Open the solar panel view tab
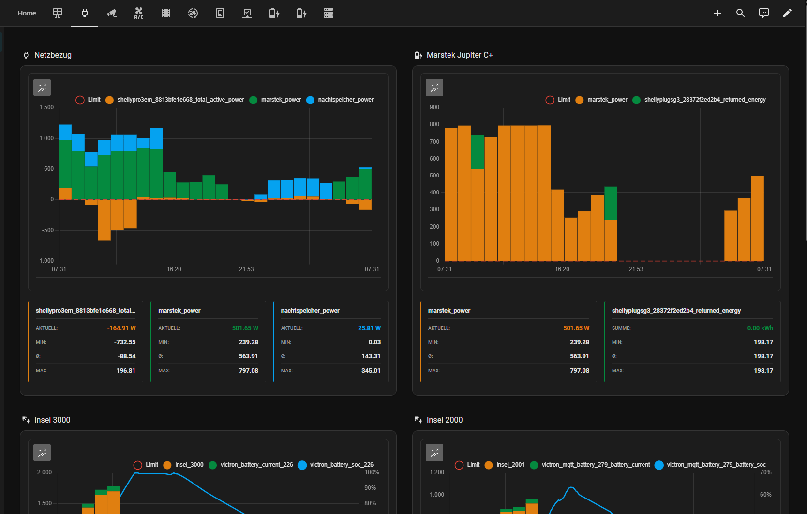Image resolution: width=807 pixels, height=514 pixels. coord(58,13)
